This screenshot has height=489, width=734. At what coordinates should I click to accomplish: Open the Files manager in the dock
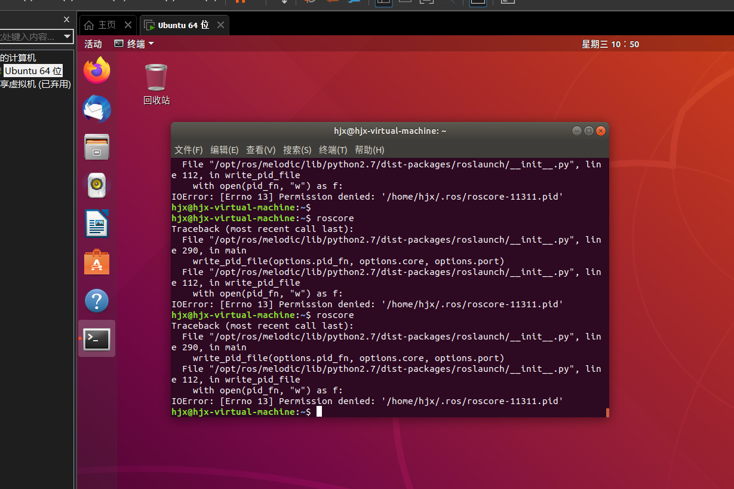click(x=97, y=147)
